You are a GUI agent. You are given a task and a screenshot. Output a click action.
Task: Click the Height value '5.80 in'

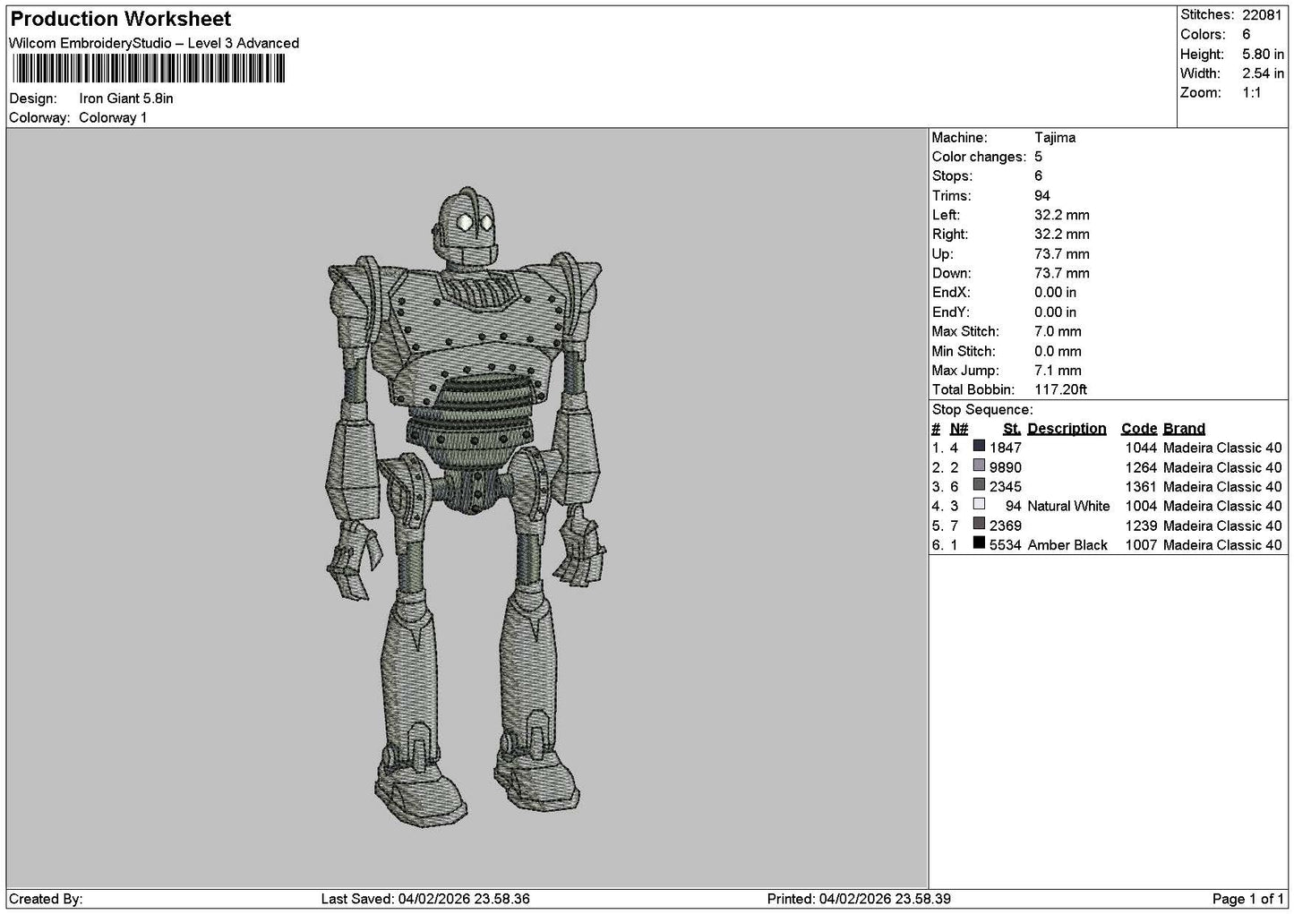(x=1263, y=55)
